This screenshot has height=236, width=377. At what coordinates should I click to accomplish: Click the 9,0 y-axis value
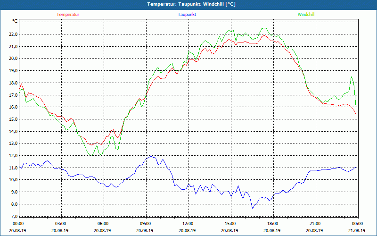pyautogui.click(x=14, y=192)
